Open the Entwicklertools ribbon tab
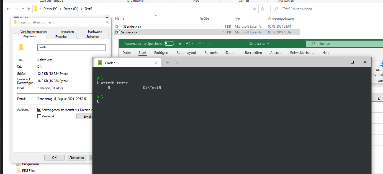 tap(302, 52)
